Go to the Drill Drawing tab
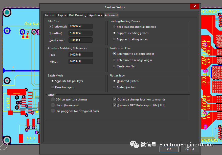222x155 pixels. pyautogui.click(x=77, y=15)
